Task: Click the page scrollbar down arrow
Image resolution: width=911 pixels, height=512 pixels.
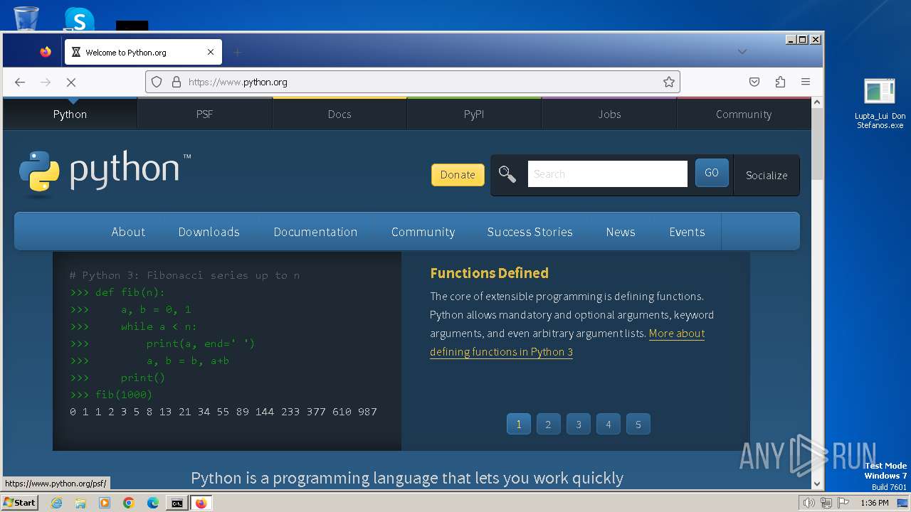Action: click(x=817, y=484)
